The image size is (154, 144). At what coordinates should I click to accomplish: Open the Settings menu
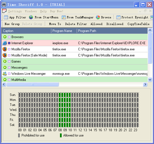pyautogui.click(x=15, y=11)
